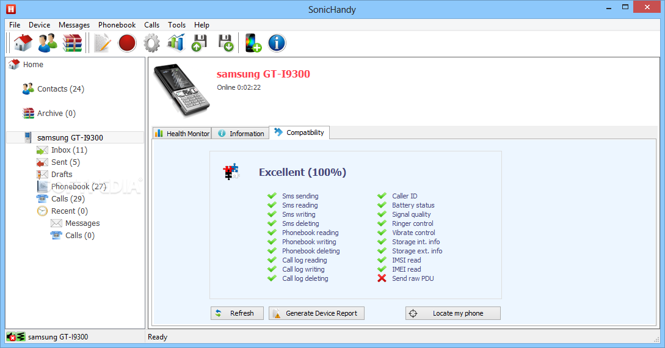Viewport: 665px width, 348px height.
Task: Click the IMEI read entry
Action: [406, 269]
